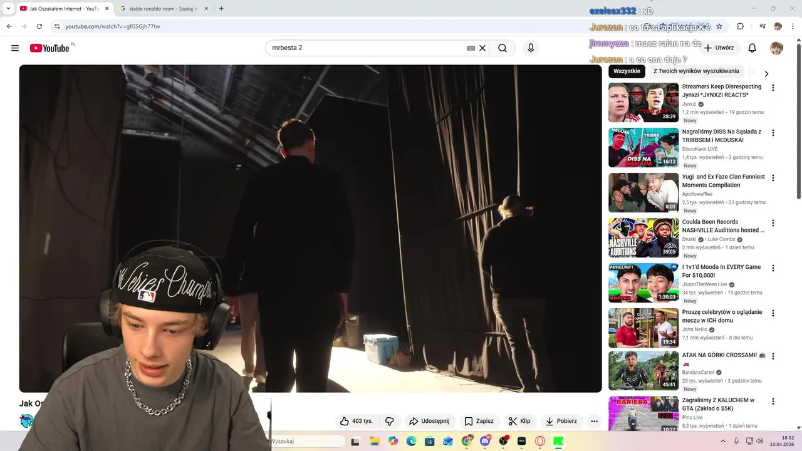The image size is (802, 451).
Task: Open the browser extensions puzzle icon
Action: click(741, 26)
